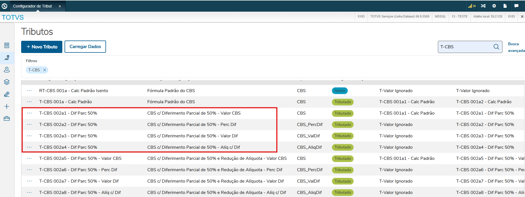Click T-Valor Ignorado in RT-CBS 001a row
This screenshot has height=197, width=525.
pos(396,91)
